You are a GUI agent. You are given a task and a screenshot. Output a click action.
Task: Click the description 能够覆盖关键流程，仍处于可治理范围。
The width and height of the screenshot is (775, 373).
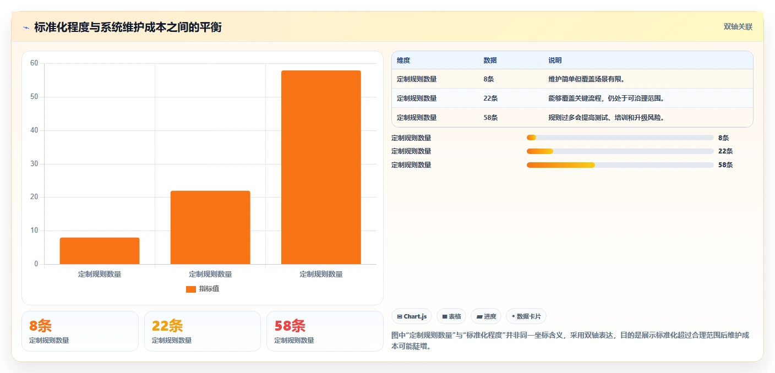[606, 98]
